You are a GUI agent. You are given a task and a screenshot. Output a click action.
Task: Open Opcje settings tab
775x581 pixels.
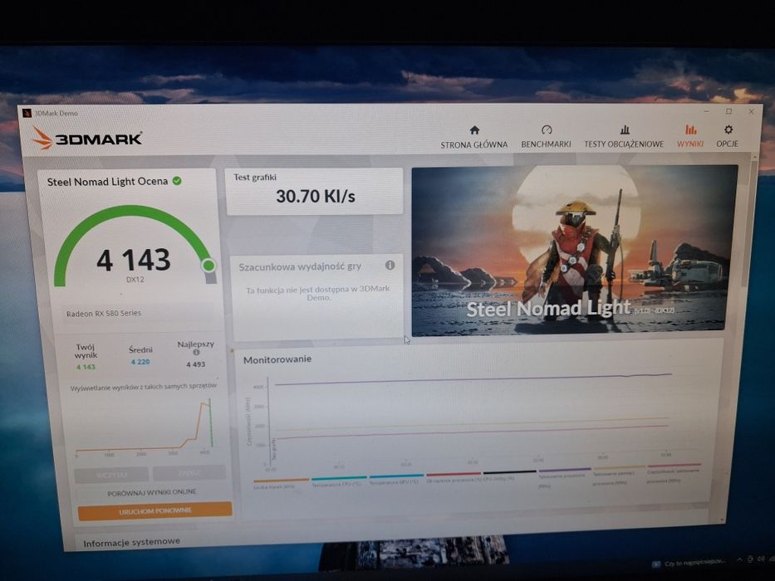[x=727, y=137]
